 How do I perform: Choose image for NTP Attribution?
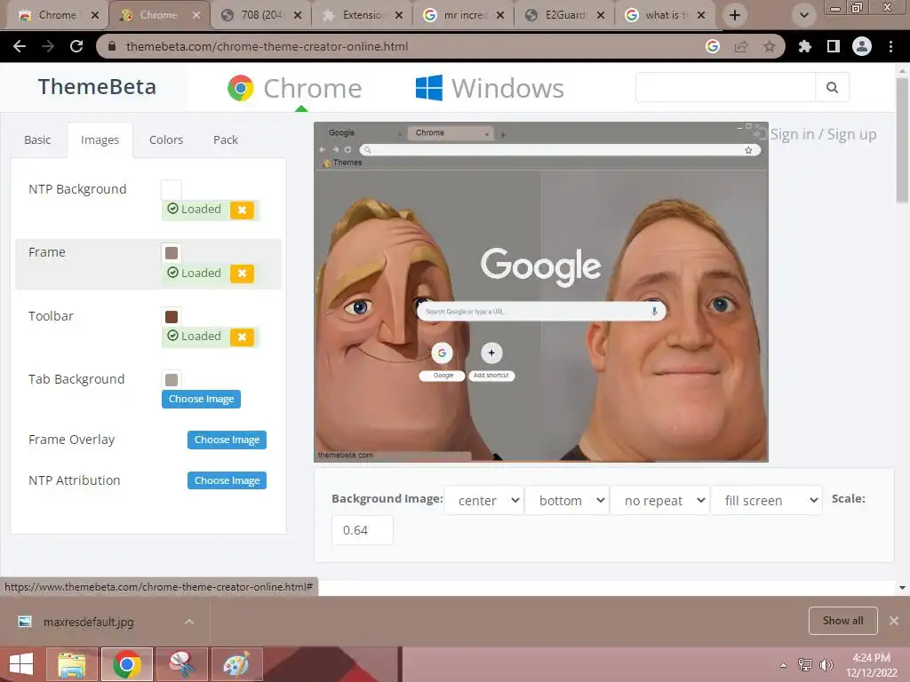(x=227, y=480)
